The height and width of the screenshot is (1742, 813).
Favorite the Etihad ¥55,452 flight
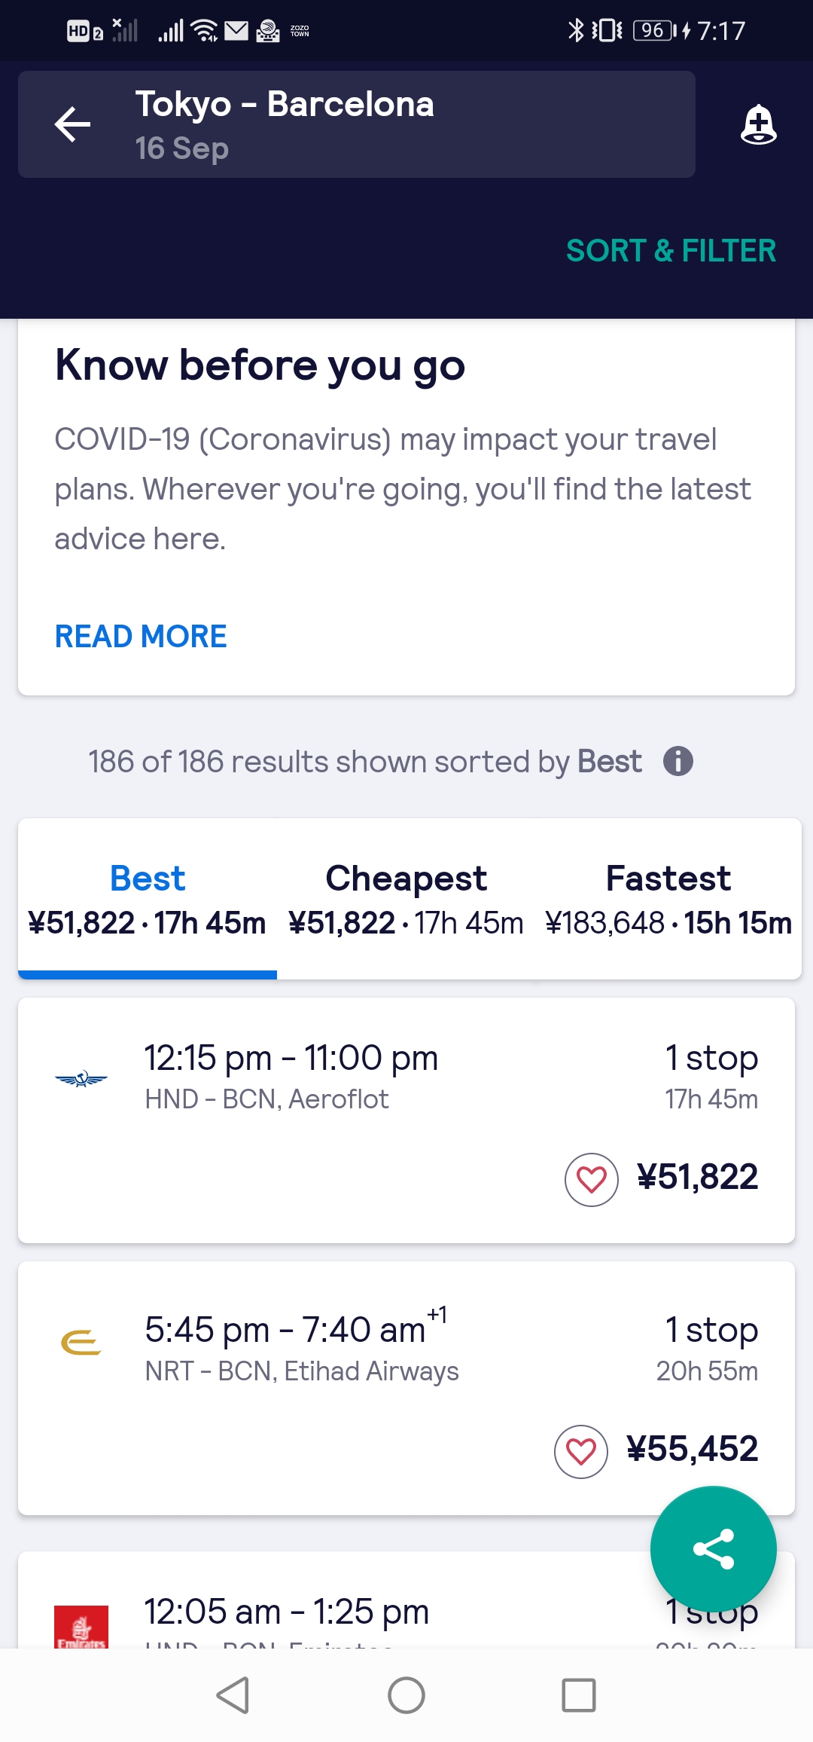pyautogui.click(x=581, y=1451)
